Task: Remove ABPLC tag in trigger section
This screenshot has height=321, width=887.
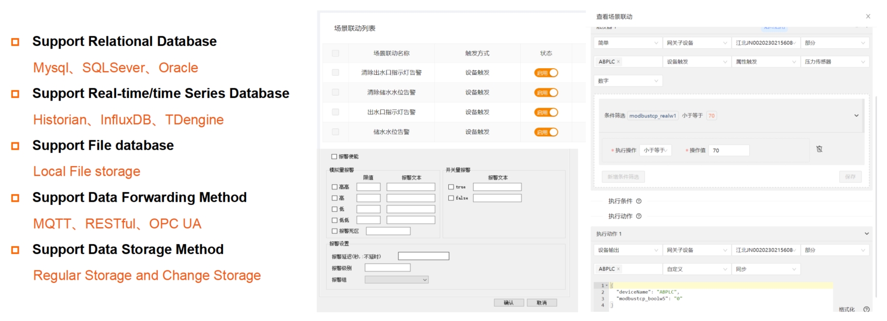Action: tap(619, 62)
